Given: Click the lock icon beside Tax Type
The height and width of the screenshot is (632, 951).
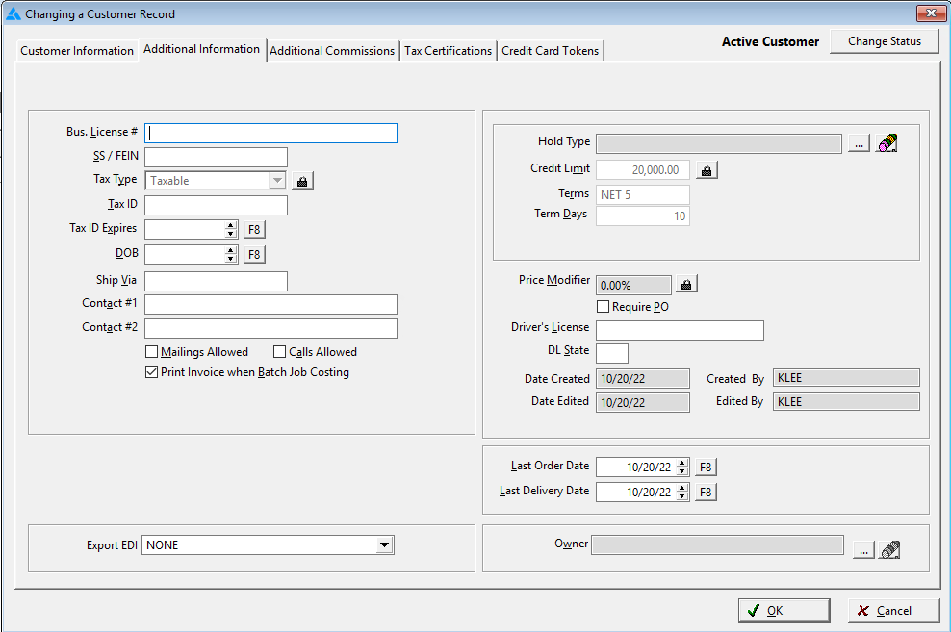Looking at the screenshot, I should (x=302, y=181).
